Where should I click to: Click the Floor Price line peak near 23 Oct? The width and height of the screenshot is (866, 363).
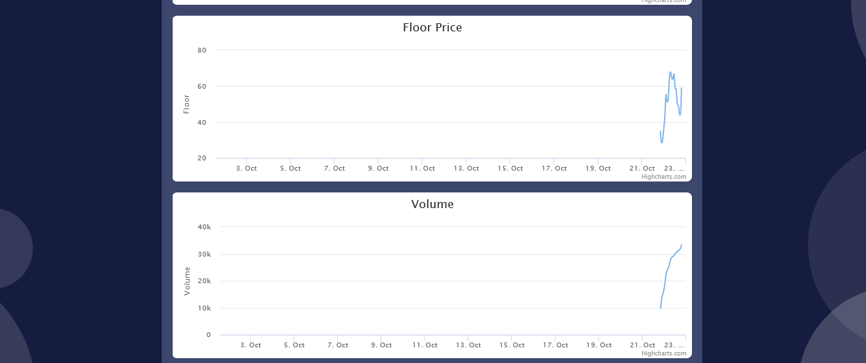pos(671,72)
